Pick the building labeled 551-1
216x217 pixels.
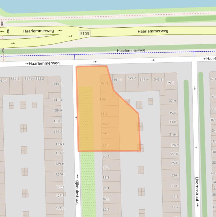[117, 80]
